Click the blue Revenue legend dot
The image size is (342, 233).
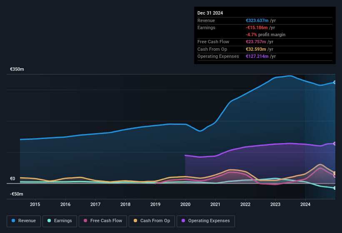[x=13, y=221]
